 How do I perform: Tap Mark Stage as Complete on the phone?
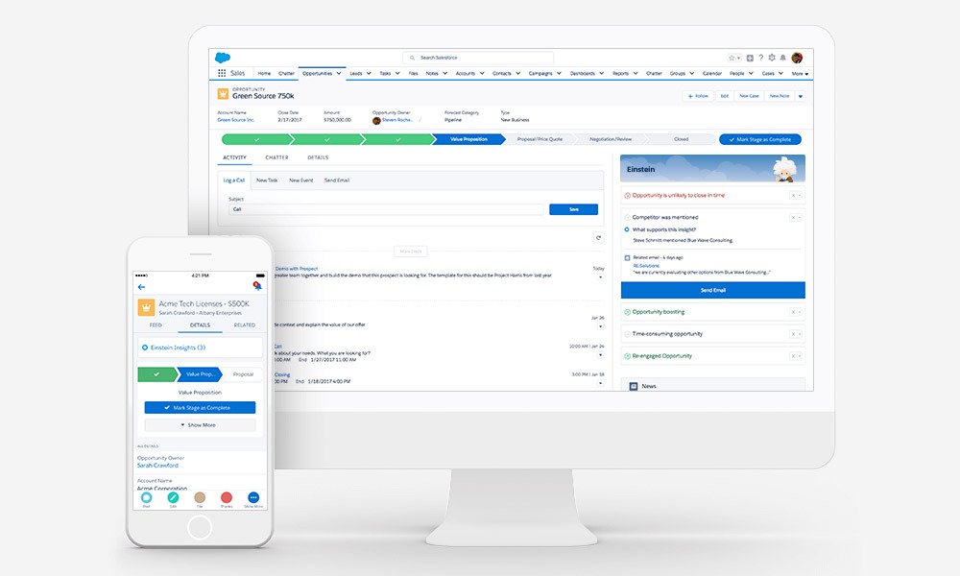pyautogui.click(x=201, y=408)
